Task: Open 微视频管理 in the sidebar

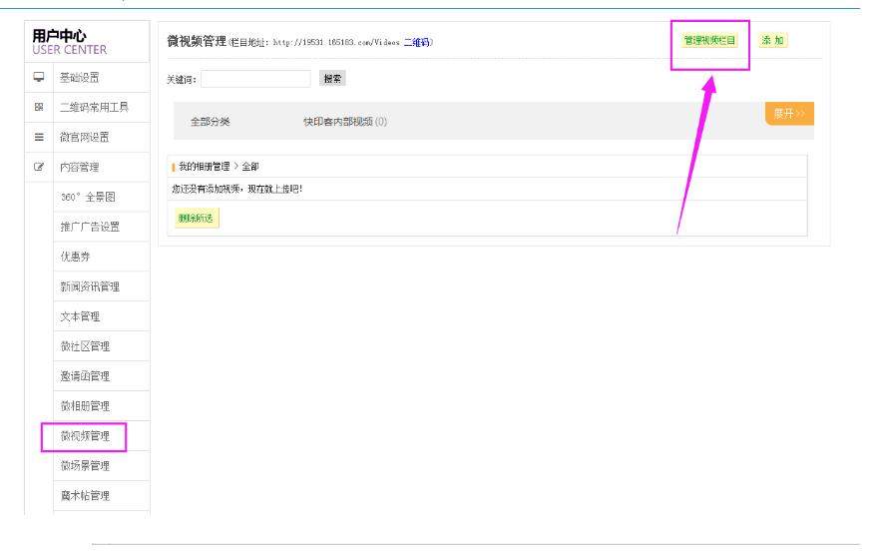Action: pyautogui.click(x=85, y=436)
